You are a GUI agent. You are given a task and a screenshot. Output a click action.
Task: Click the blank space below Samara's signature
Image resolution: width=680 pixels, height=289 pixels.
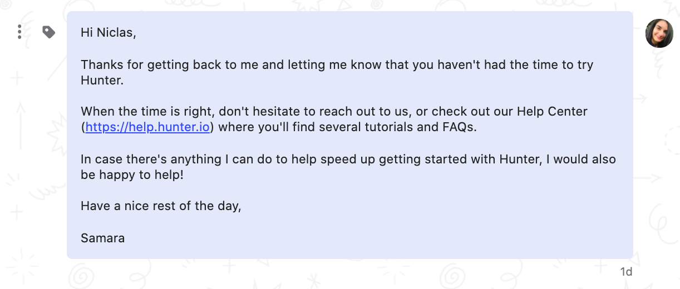coord(350,252)
